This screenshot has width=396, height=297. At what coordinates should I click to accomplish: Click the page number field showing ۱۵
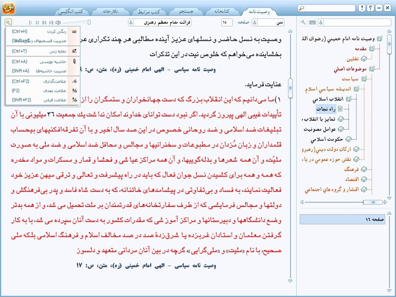[x=227, y=22]
